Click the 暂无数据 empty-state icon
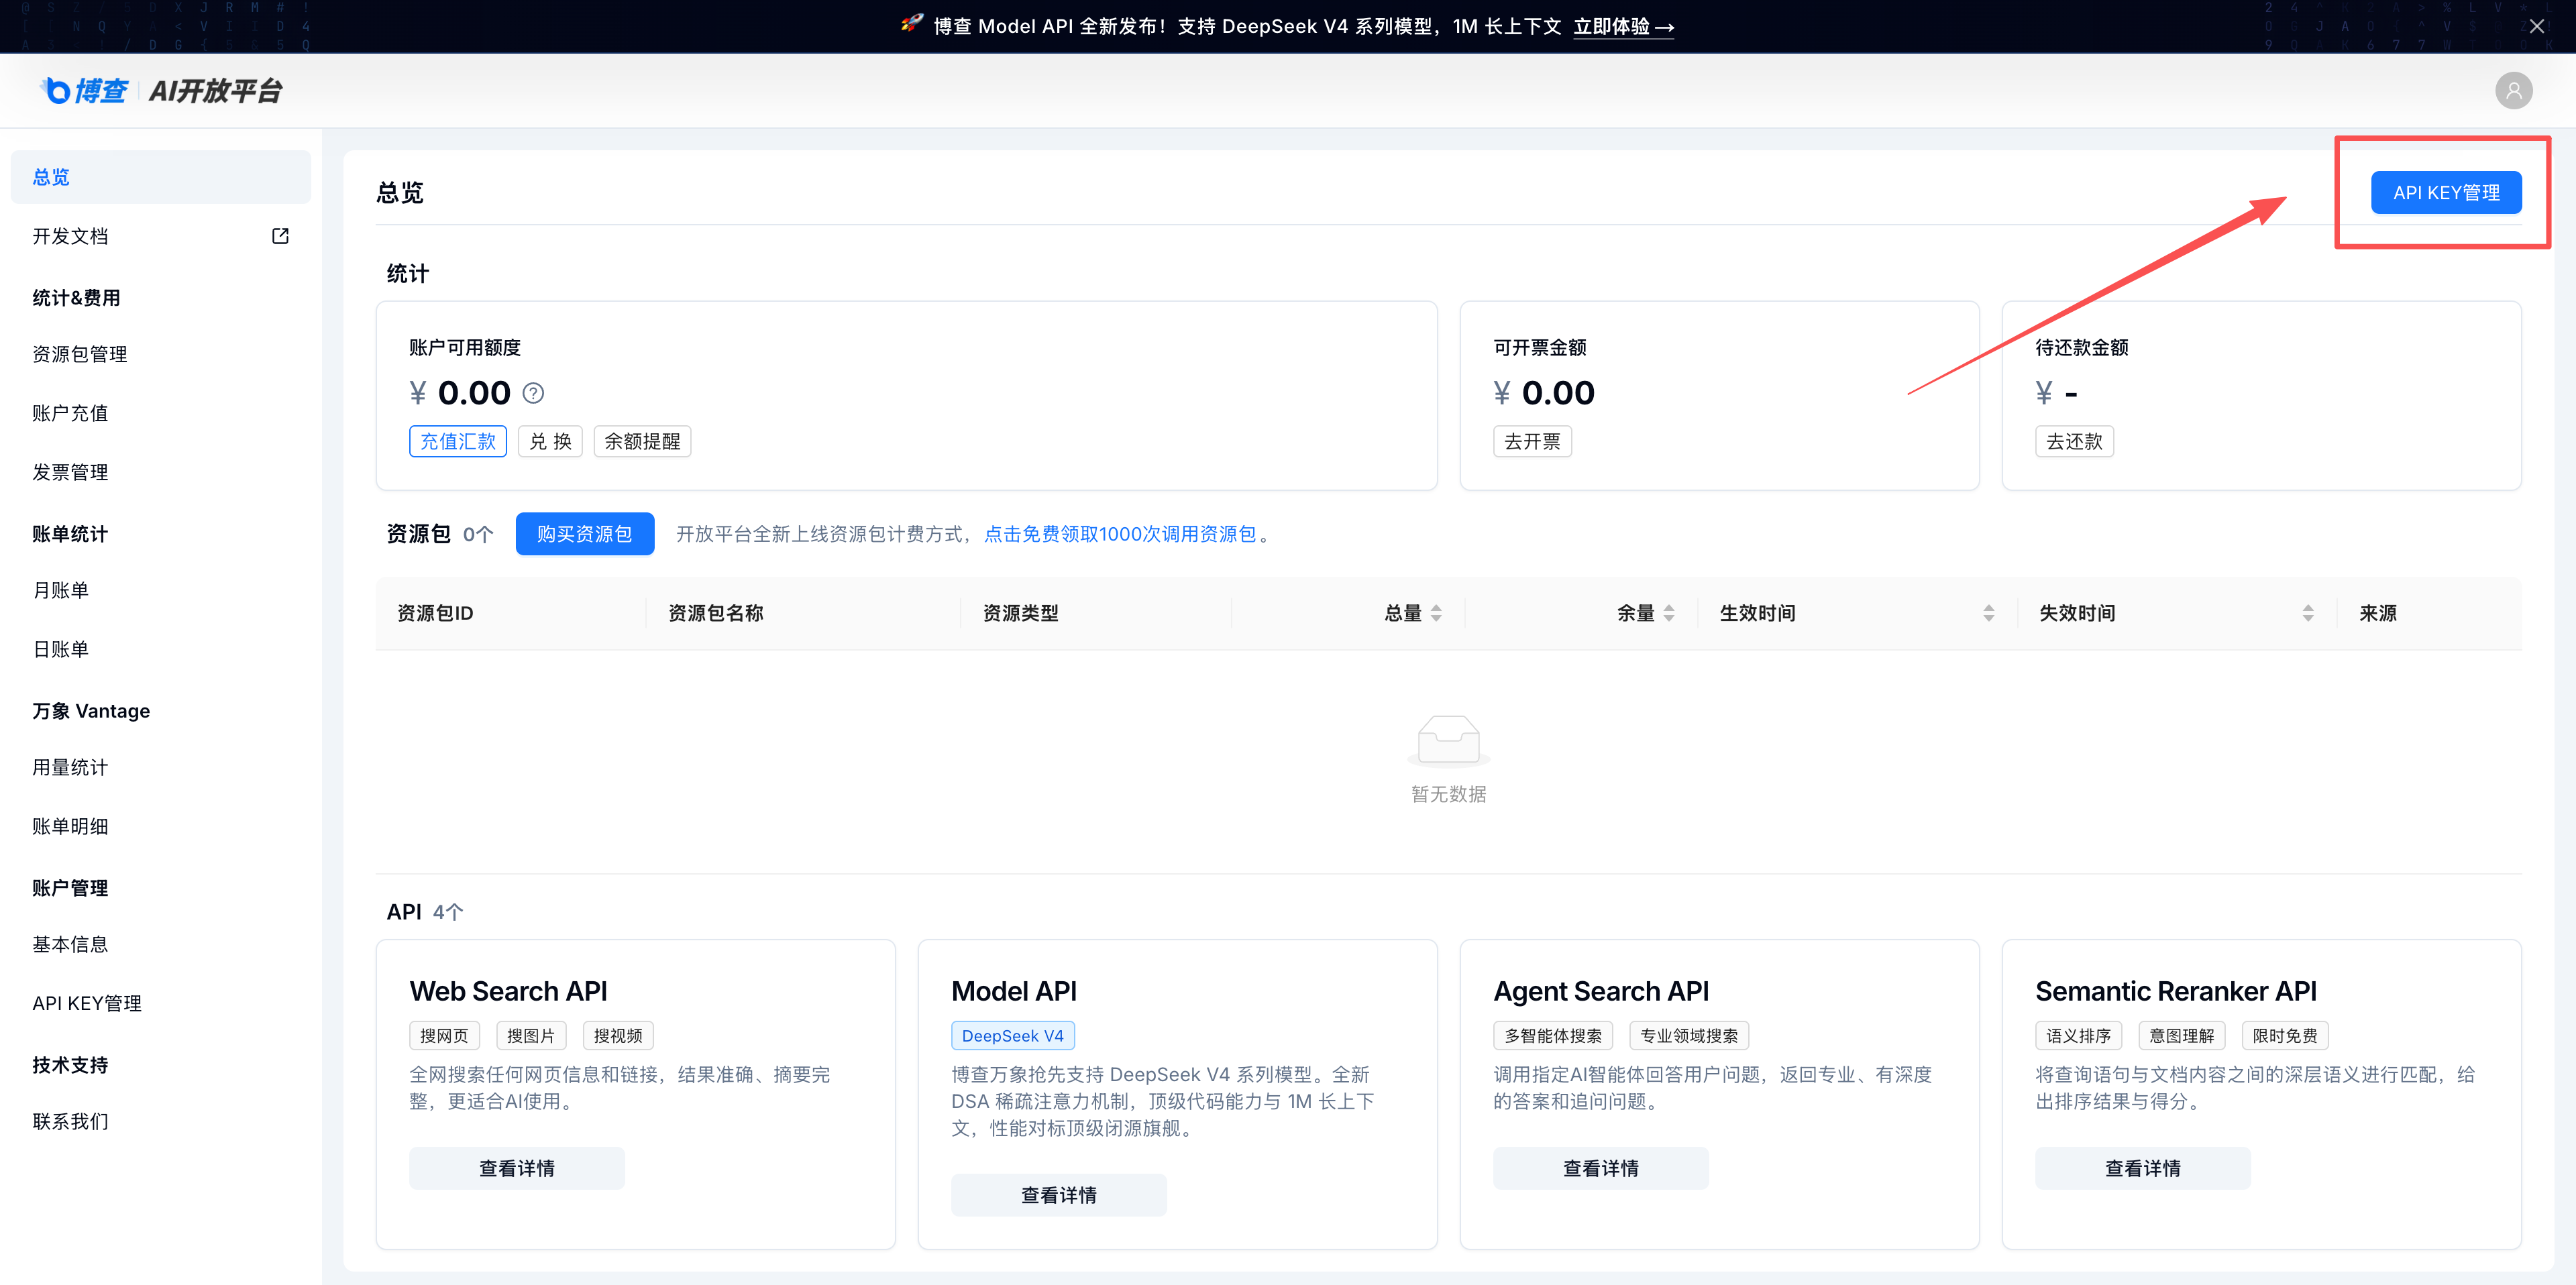The width and height of the screenshot is (2576, 1285). (1448, 741)
